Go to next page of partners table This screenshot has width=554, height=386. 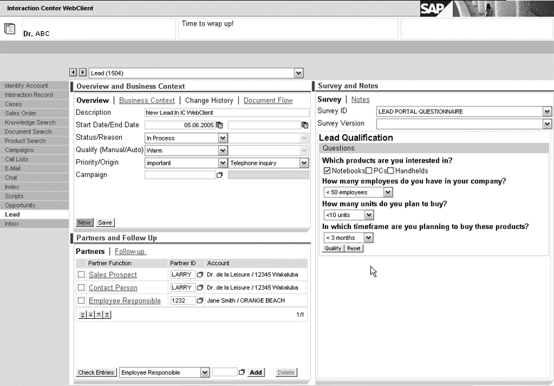click(99, 315)
